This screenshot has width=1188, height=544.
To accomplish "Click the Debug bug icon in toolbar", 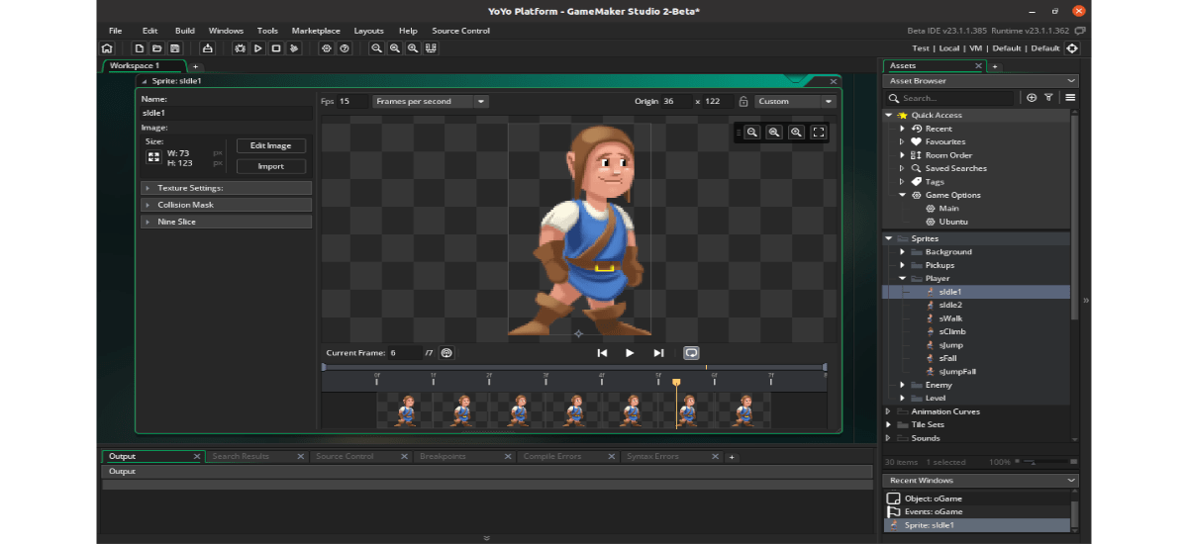I will [241, 48].
